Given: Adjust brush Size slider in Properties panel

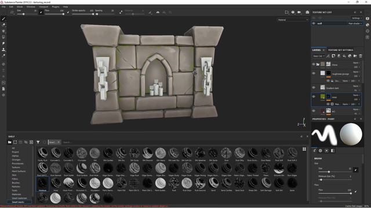Looking at the screenshot, I should (x=334, y=172).
